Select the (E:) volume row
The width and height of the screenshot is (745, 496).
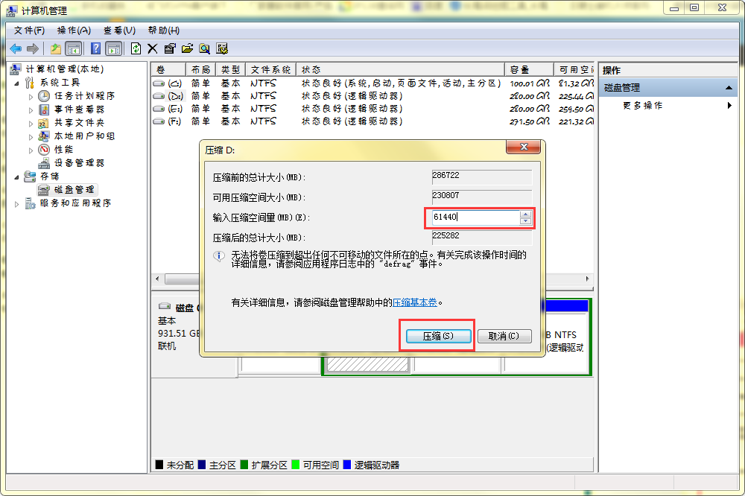(372, 109)
